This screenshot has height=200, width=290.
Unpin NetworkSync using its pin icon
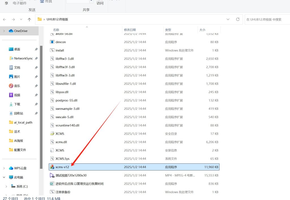click(x=36, y=58)
